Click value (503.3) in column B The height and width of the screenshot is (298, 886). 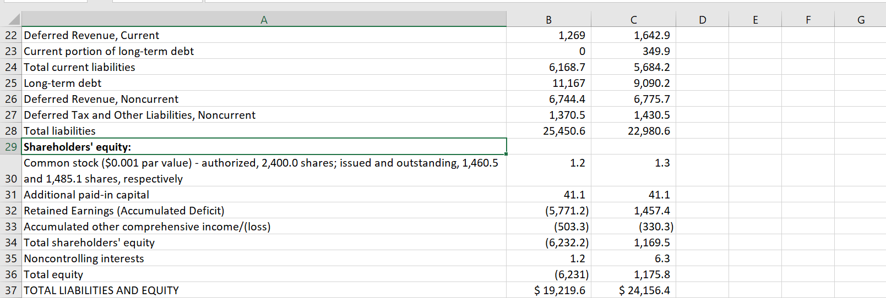(548, 227)
